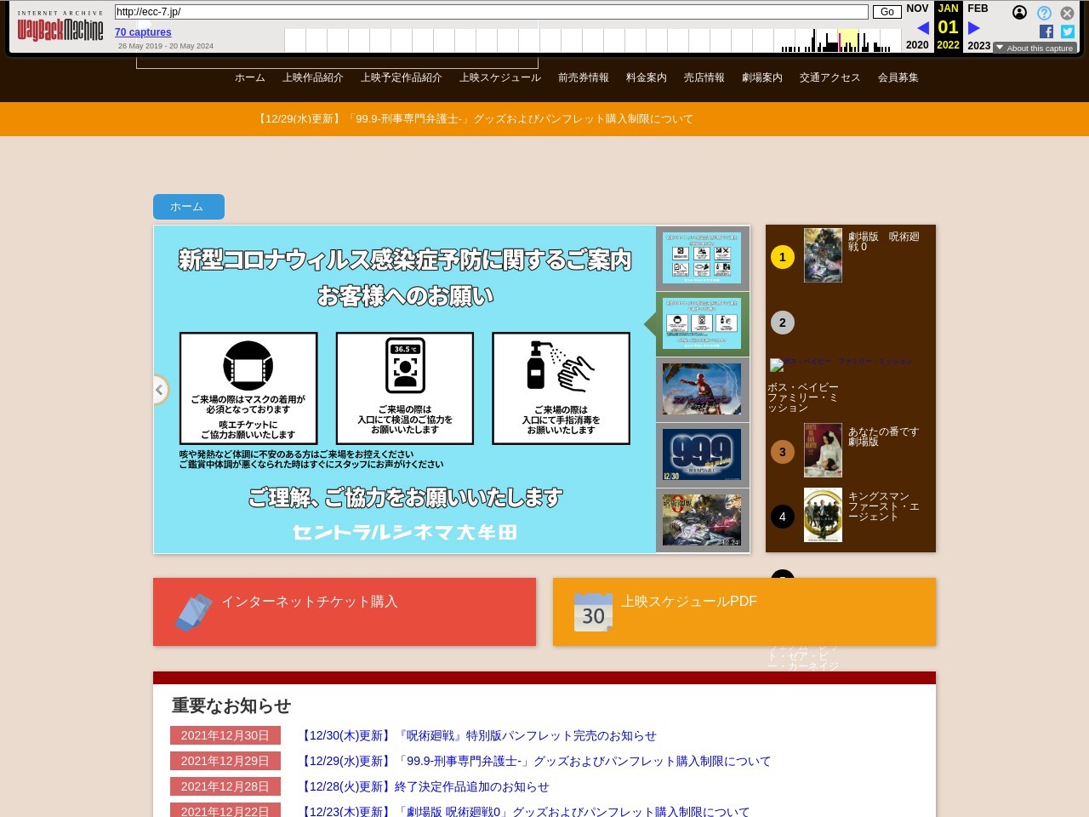Expand About this capture

pyautogui.click(x=1035, y=48)
